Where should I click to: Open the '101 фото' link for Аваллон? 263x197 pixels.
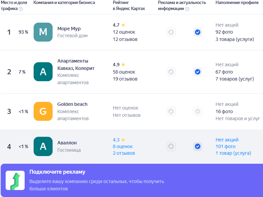[225, 146]
